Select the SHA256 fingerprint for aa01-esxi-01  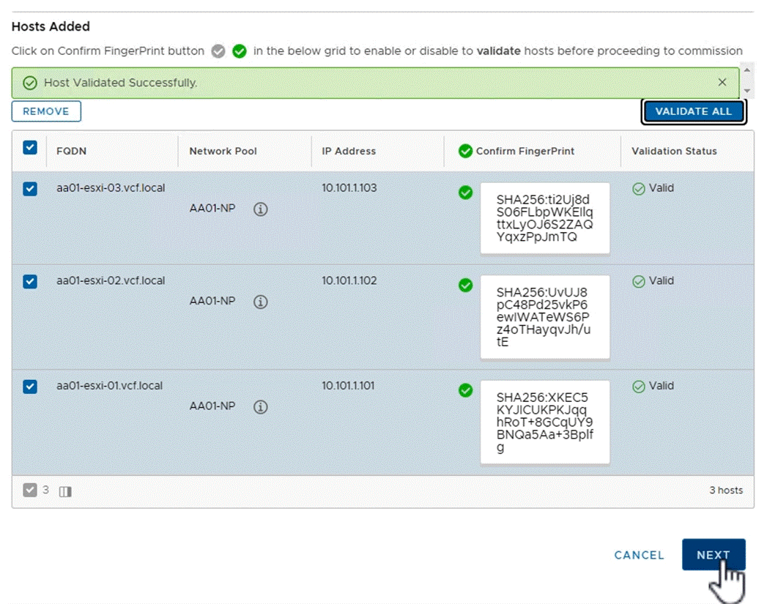click(544, 422)
